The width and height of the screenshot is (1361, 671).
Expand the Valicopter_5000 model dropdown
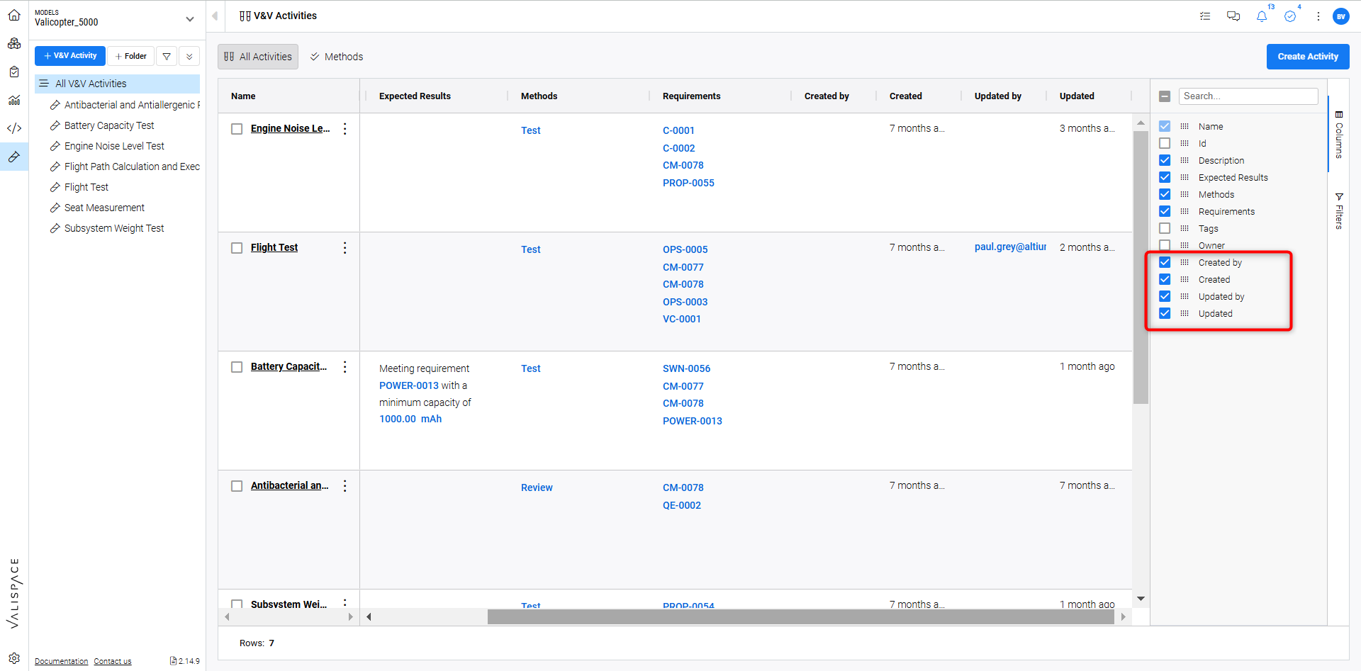(x=189, y=19)
